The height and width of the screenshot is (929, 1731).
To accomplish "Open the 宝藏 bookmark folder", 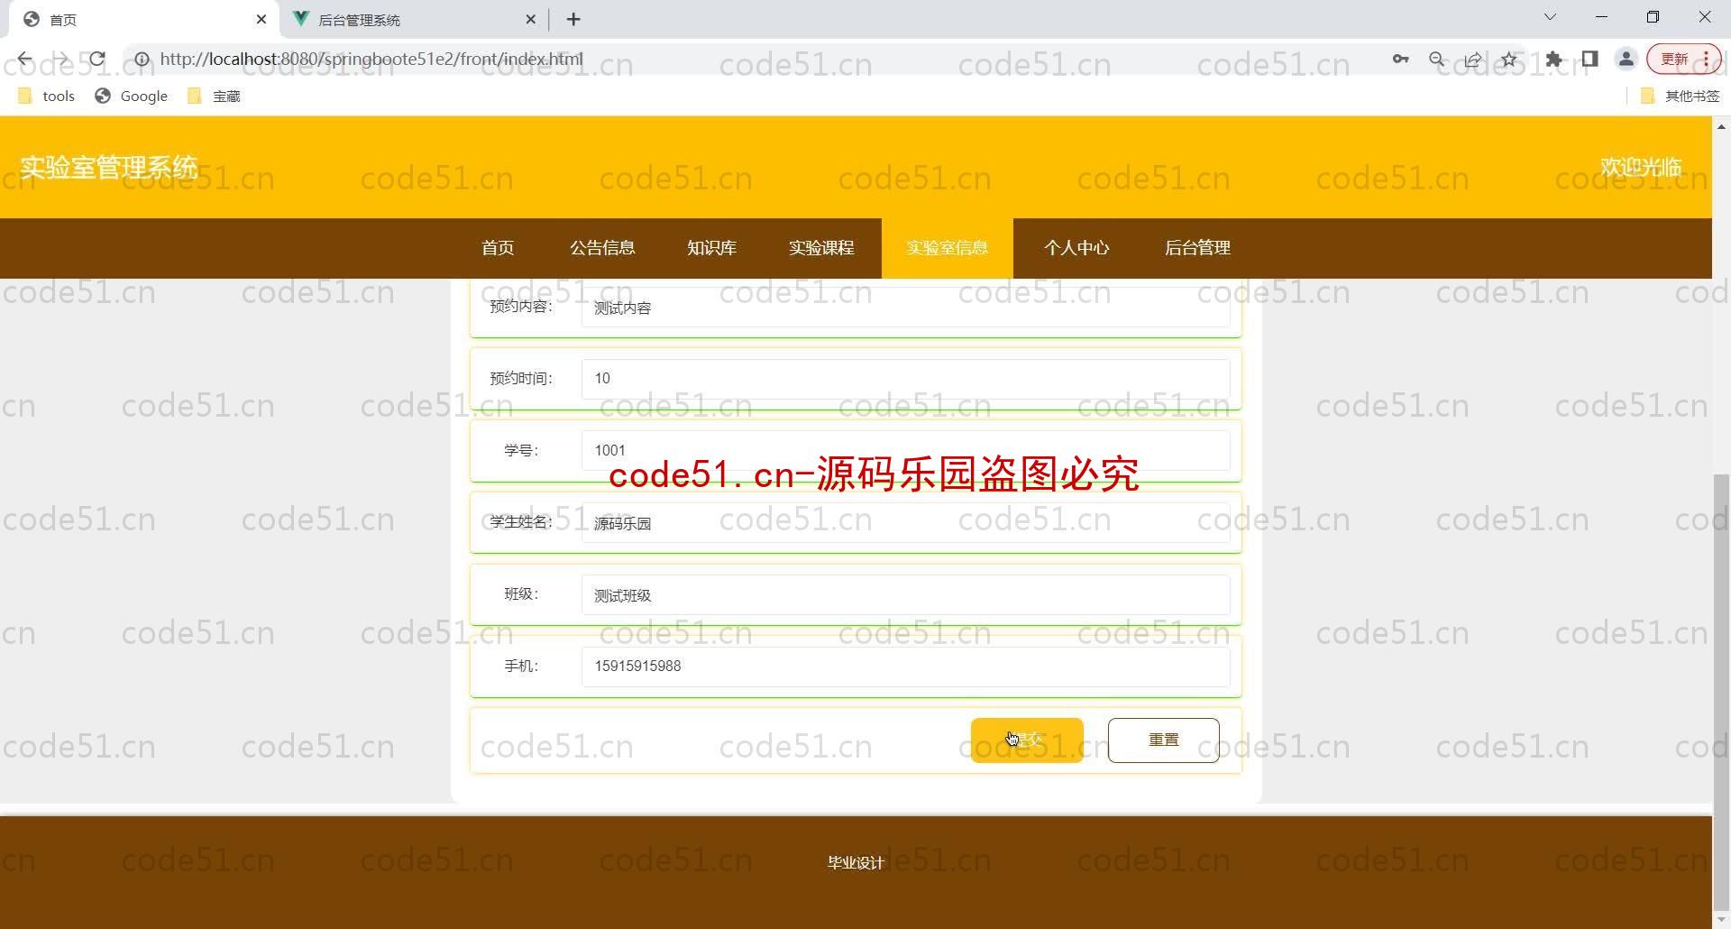I will 214,96.
